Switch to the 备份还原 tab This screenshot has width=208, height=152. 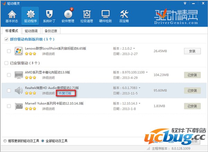tap(51, 31)
